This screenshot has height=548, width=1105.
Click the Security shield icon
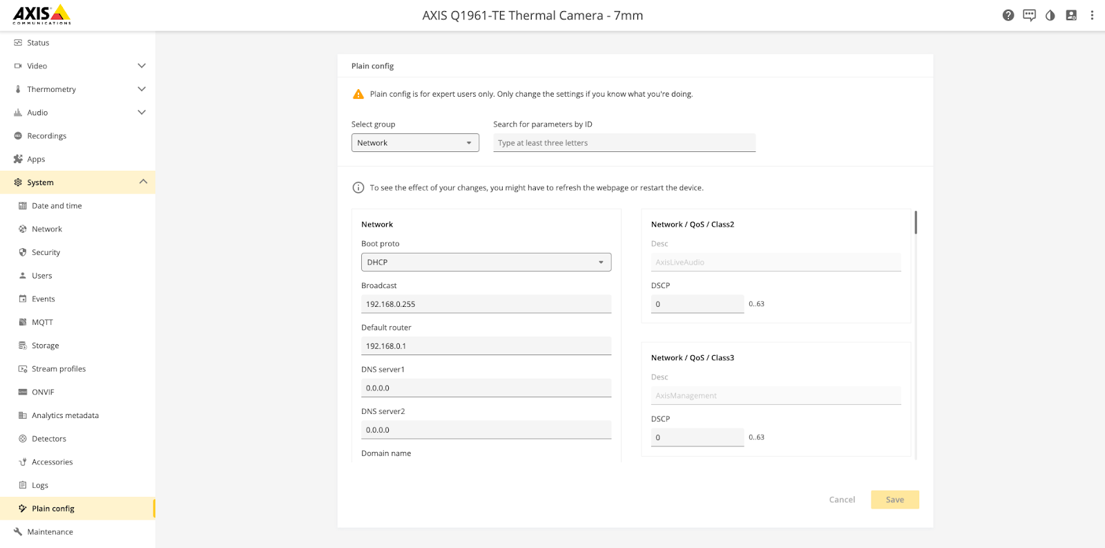(23, 252)
